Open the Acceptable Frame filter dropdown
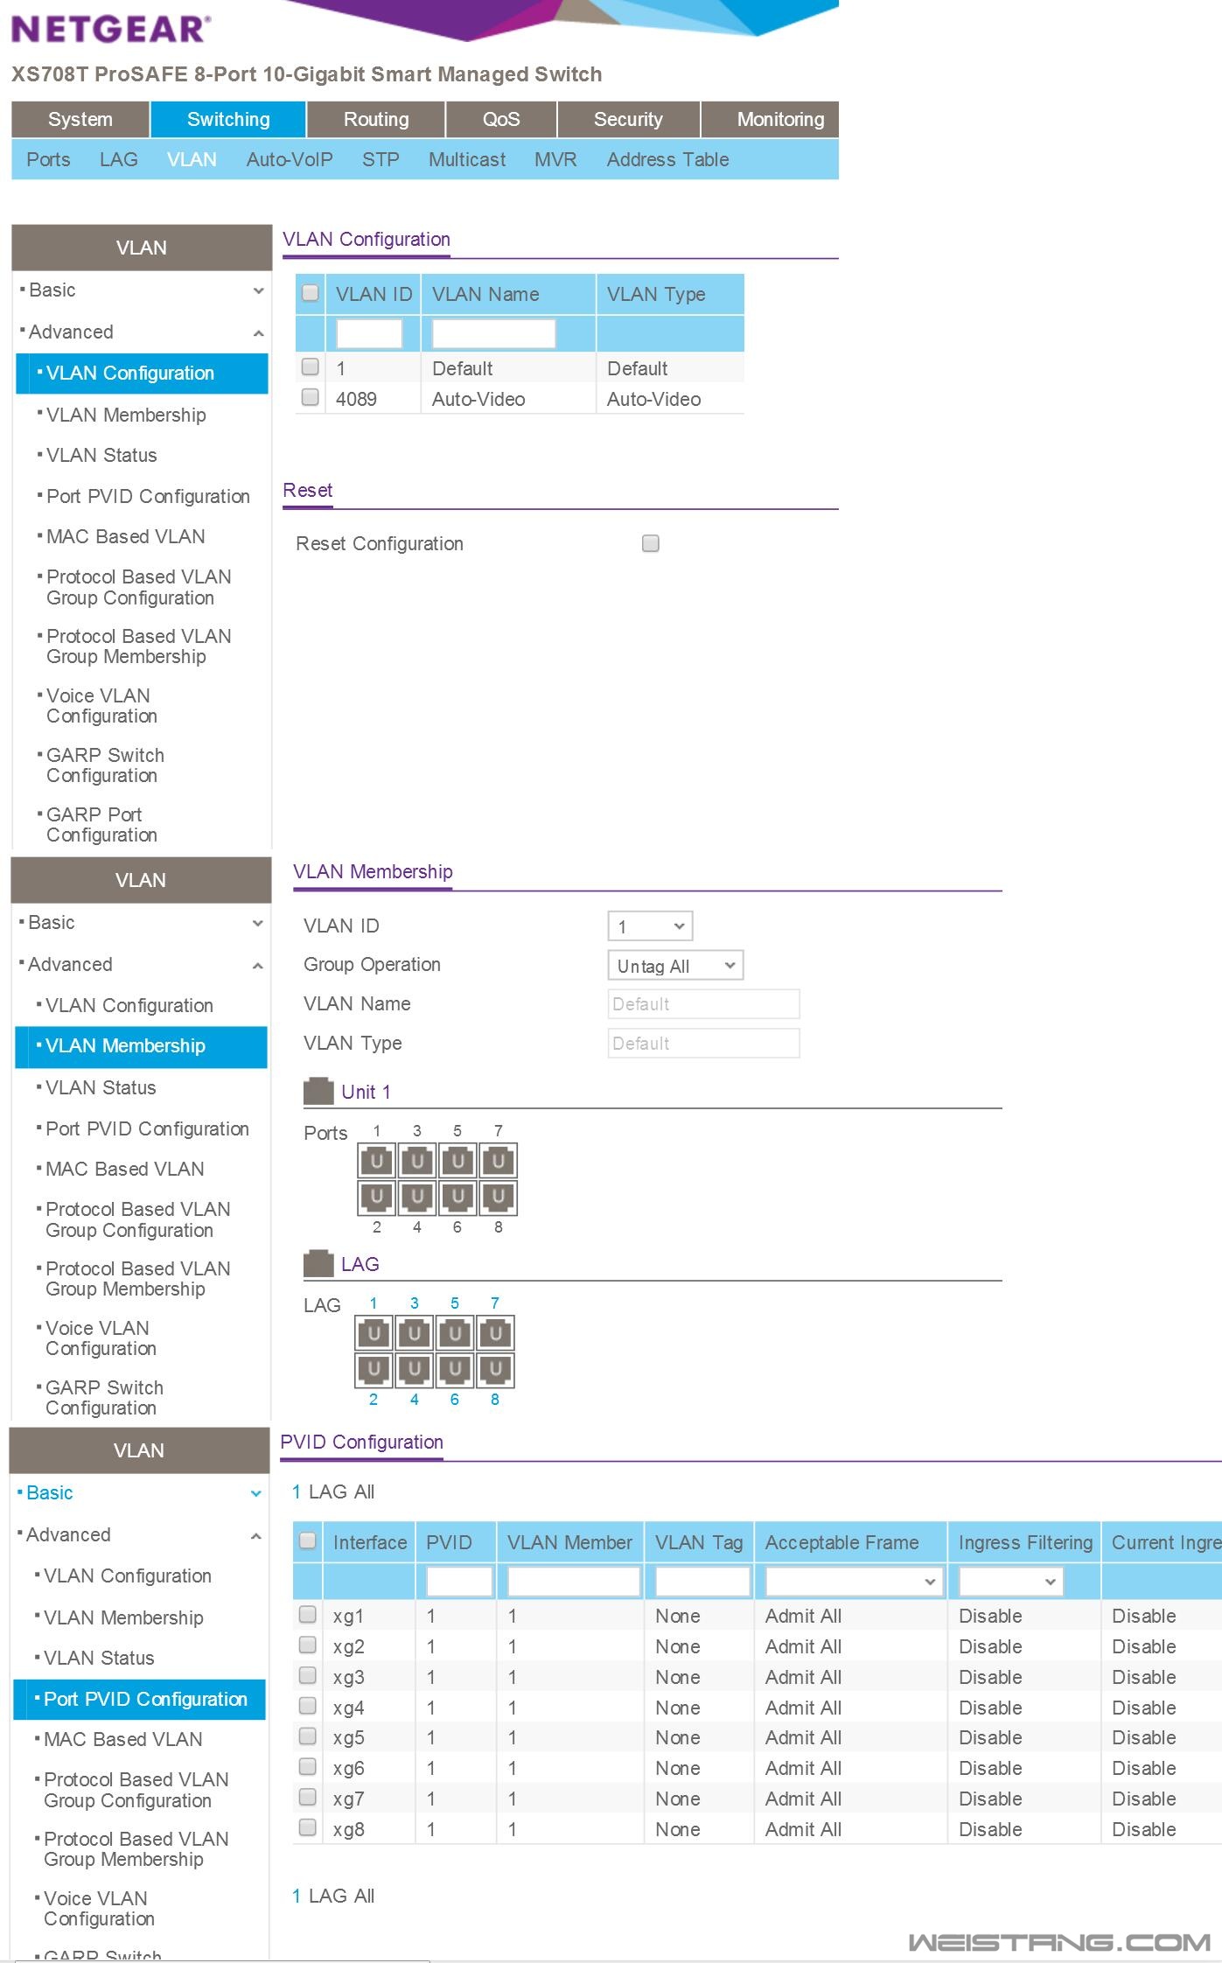 (x=853, y=1581)
